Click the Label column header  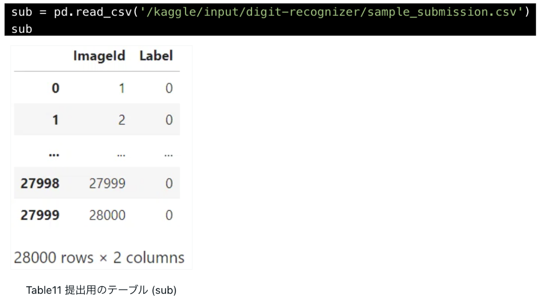[x=156, y=56]
